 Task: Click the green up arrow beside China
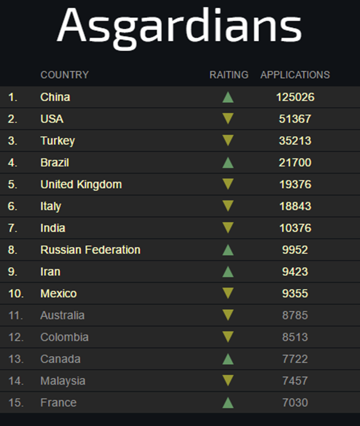(228, 97)
